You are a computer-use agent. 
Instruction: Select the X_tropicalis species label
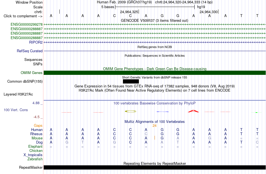coord(33,155)
